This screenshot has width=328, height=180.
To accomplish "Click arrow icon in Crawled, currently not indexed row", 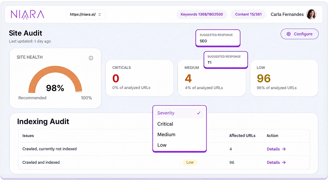I will [284, 149].
